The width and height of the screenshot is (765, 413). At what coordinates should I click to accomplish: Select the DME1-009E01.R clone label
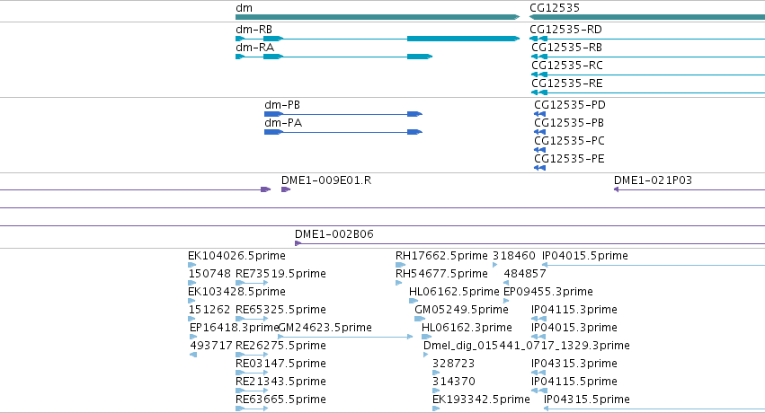tap(326, 180)
